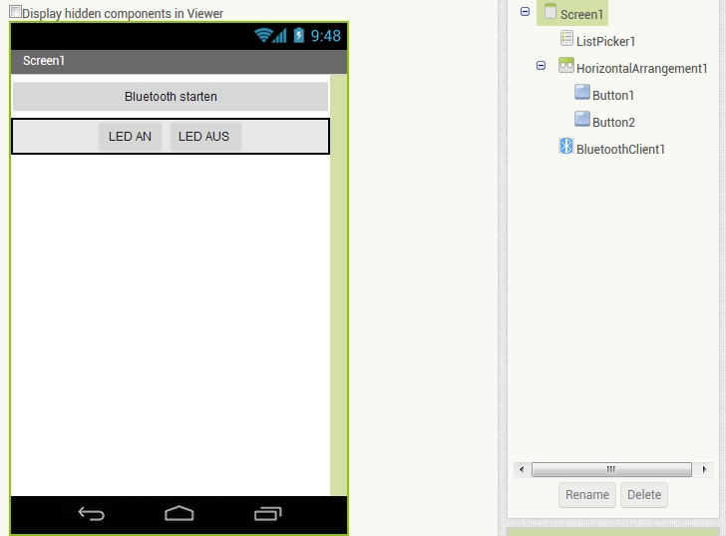Screen dimensions: 726x536
Task: Click the BluetoothClient1 Bluetooth icon
Action: point(566,146)
